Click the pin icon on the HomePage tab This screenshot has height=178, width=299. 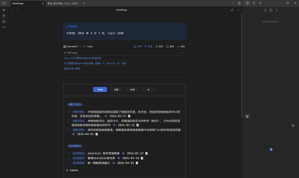tap(43, 3)
